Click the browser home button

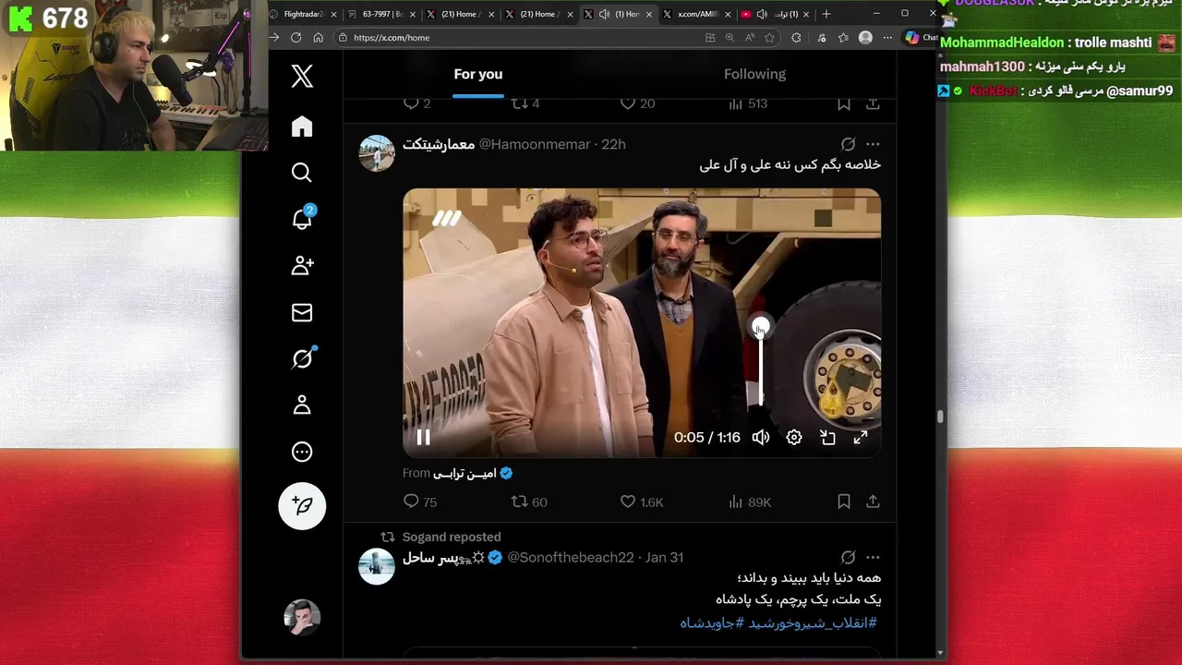pyautogui.click(x=319, y=38)
